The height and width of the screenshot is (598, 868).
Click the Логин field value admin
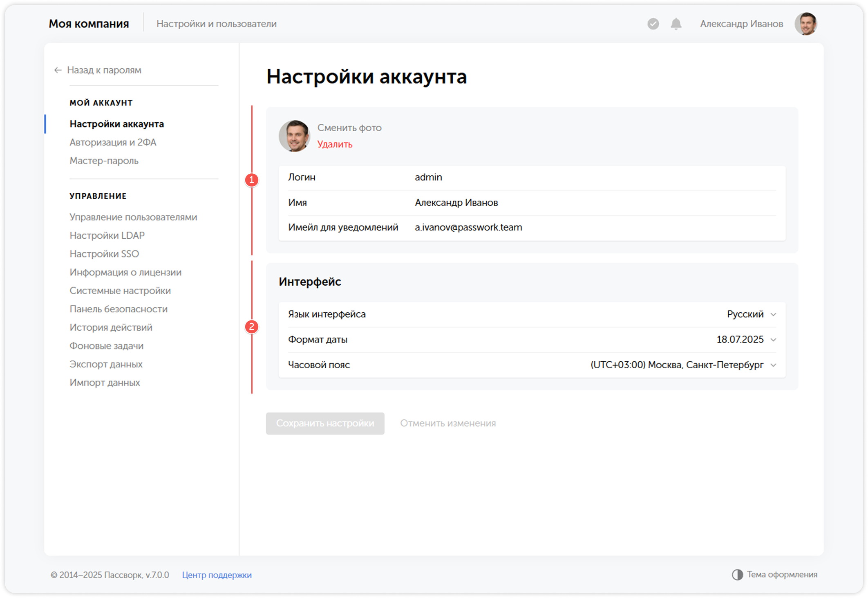(428, 177)
